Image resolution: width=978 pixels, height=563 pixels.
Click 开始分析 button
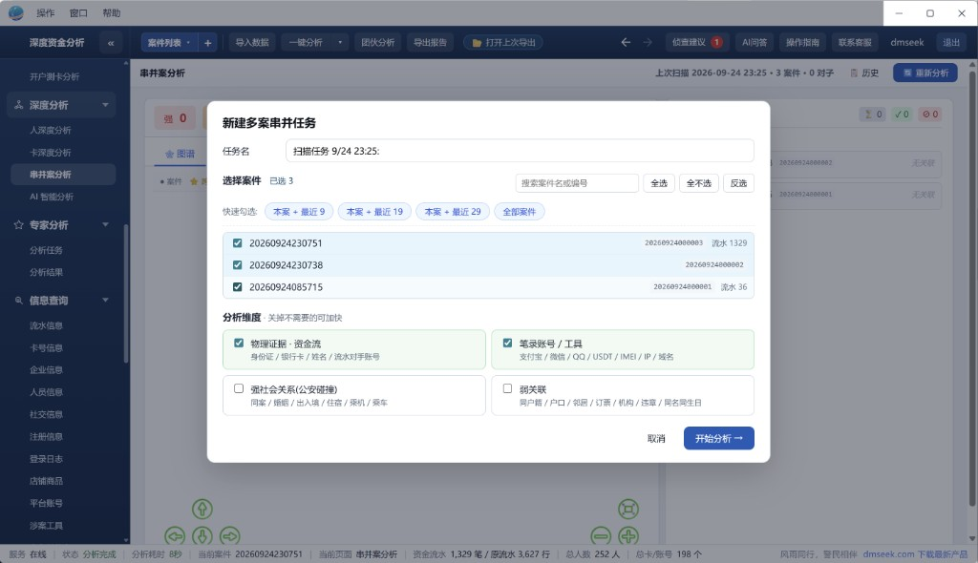[x=718, y=438]
